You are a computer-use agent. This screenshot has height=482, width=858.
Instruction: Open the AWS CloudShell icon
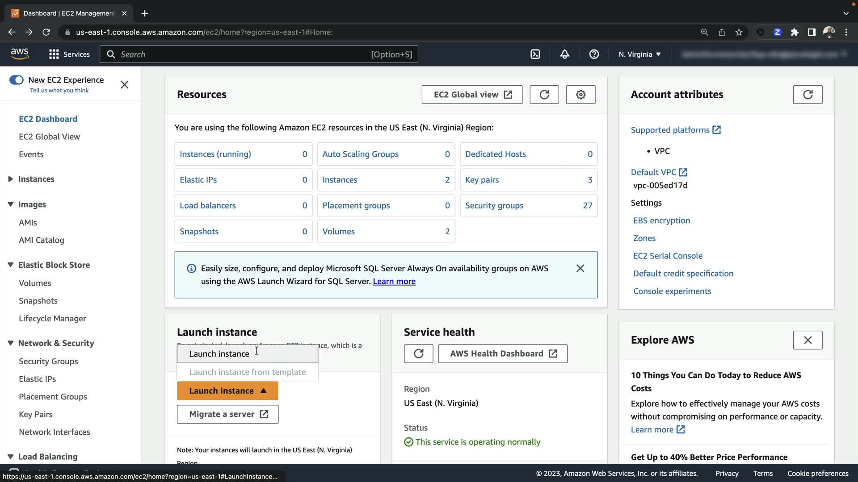point(535,54)
